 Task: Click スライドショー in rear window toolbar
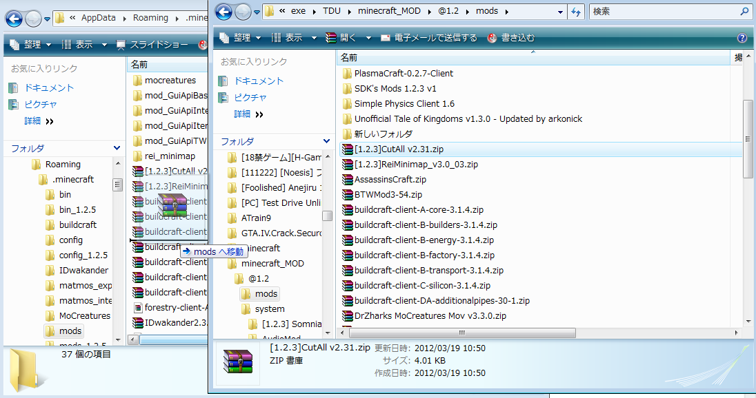tap(152, 44)
